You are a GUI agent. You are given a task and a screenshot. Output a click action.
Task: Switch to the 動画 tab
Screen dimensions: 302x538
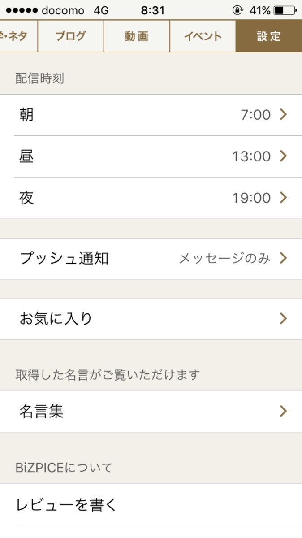point(137,36)
